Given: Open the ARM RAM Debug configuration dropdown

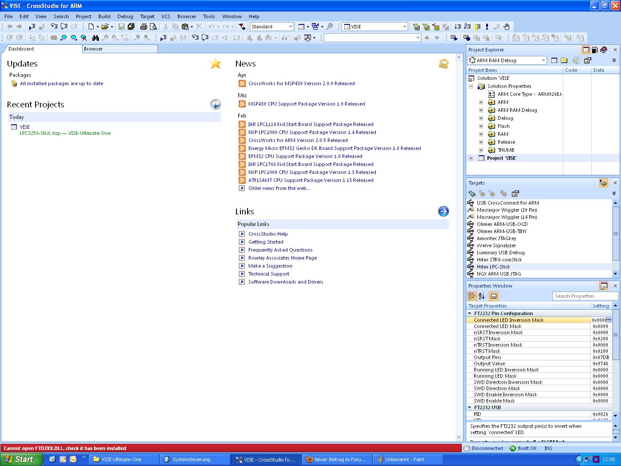Looking at the screenshot, I should [543, 60].
